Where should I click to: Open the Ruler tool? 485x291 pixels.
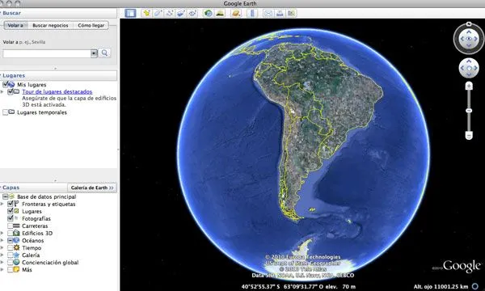[251, 13]
